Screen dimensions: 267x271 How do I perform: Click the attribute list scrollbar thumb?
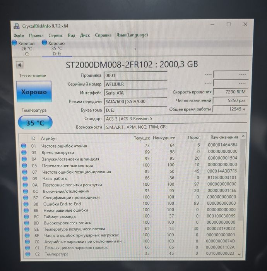[242, 180]
